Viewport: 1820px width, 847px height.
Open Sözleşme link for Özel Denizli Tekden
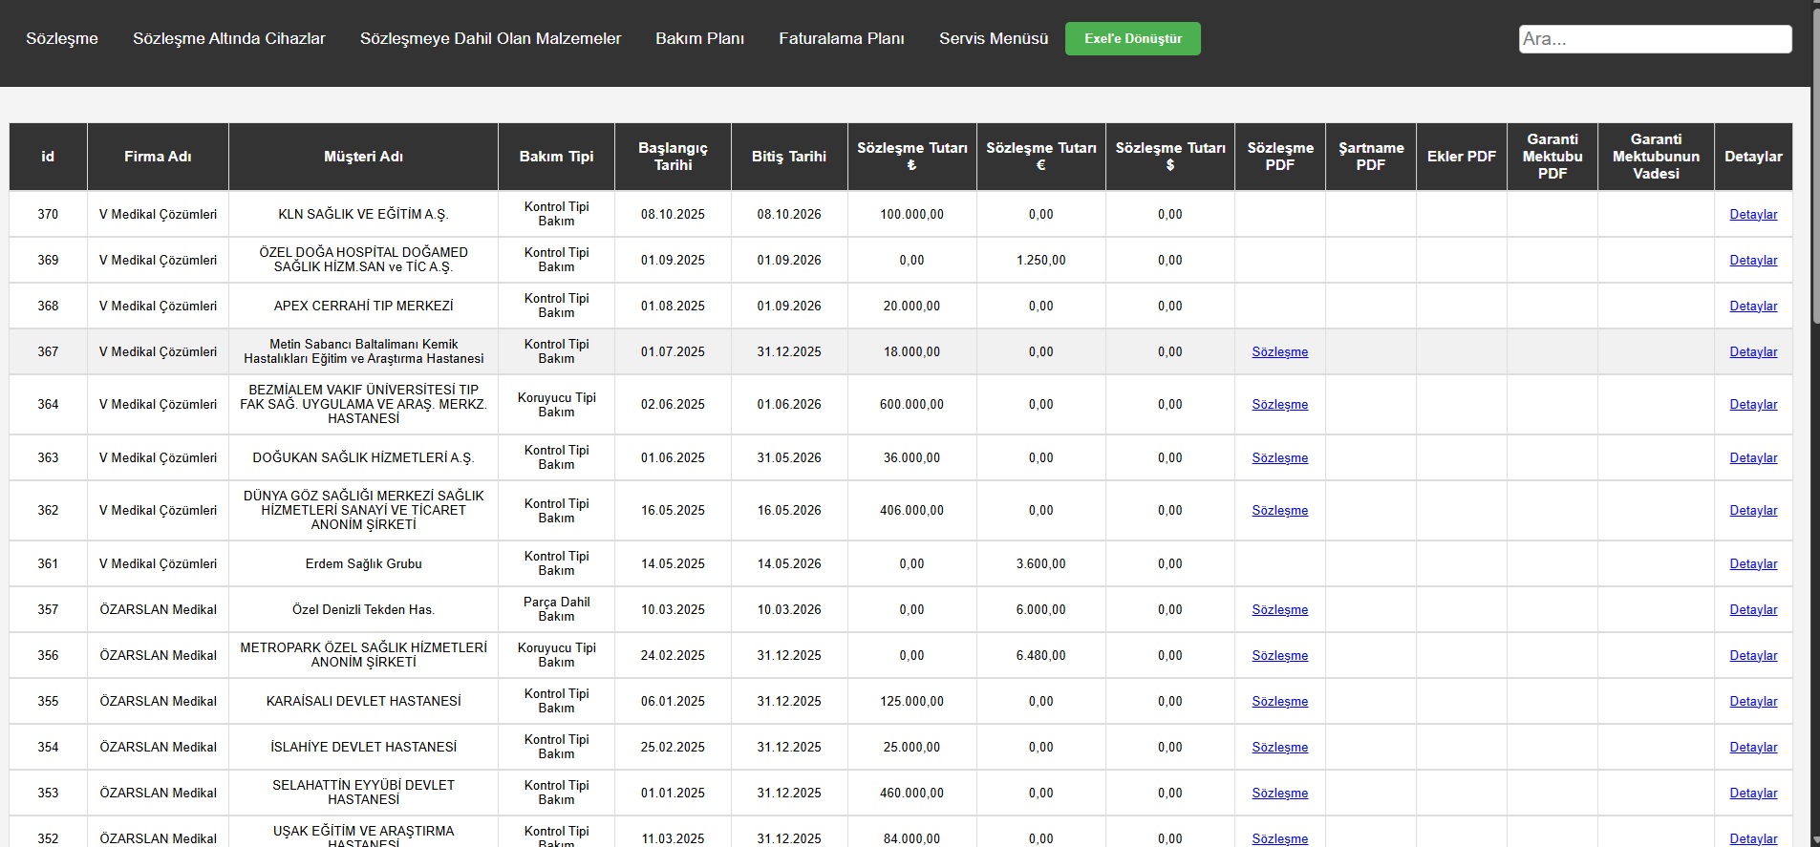(x=1279, y=610)
